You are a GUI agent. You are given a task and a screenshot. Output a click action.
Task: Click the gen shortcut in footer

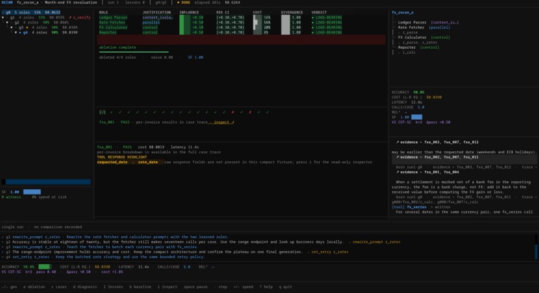[x=9, y=287]
